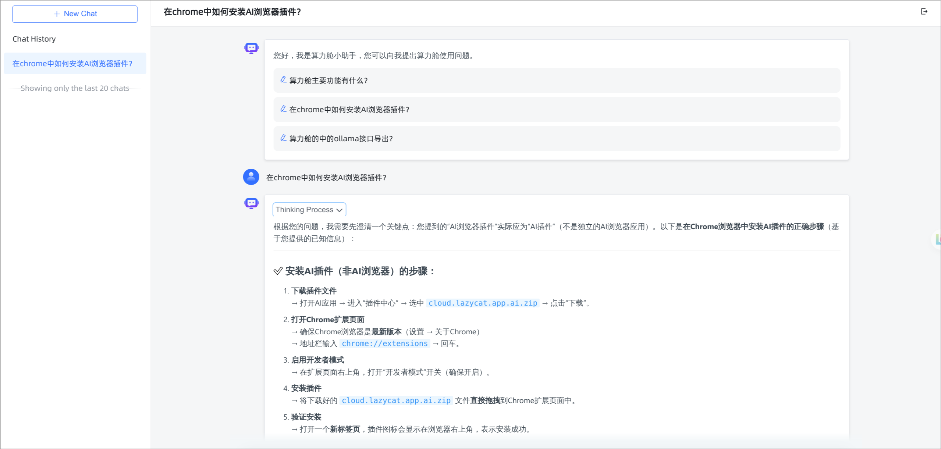Select suggested question 在chrome中如何安装AI浏览器插件？
941x449 pixels.
(x=557, y=110)
